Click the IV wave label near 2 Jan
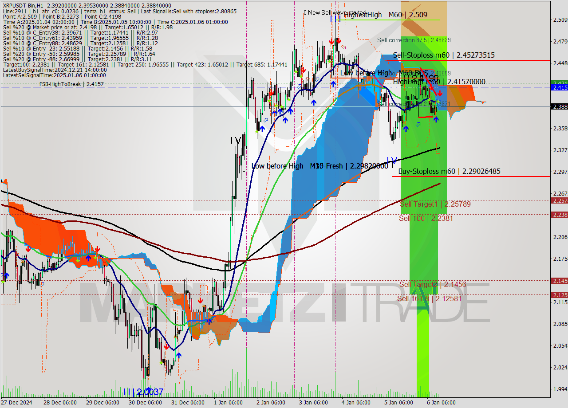This screenshot has width=568, height=408. point(236,140)
